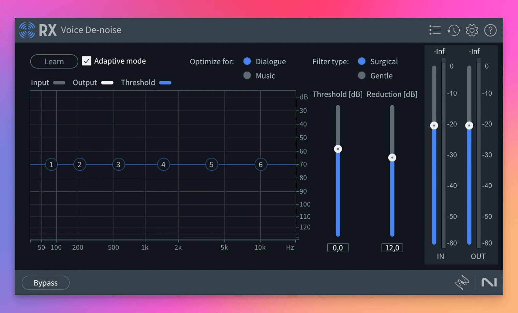Click the Optimize for label
This screenshot has height=313, width=518.
coord(212,62)
